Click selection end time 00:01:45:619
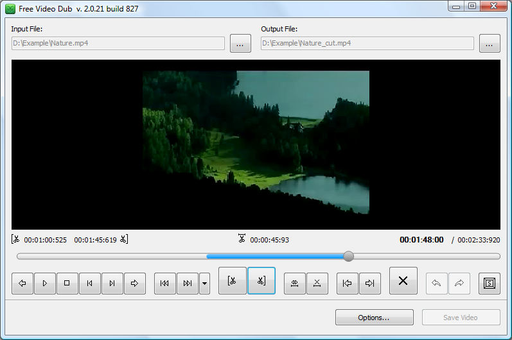 [95, 241]
